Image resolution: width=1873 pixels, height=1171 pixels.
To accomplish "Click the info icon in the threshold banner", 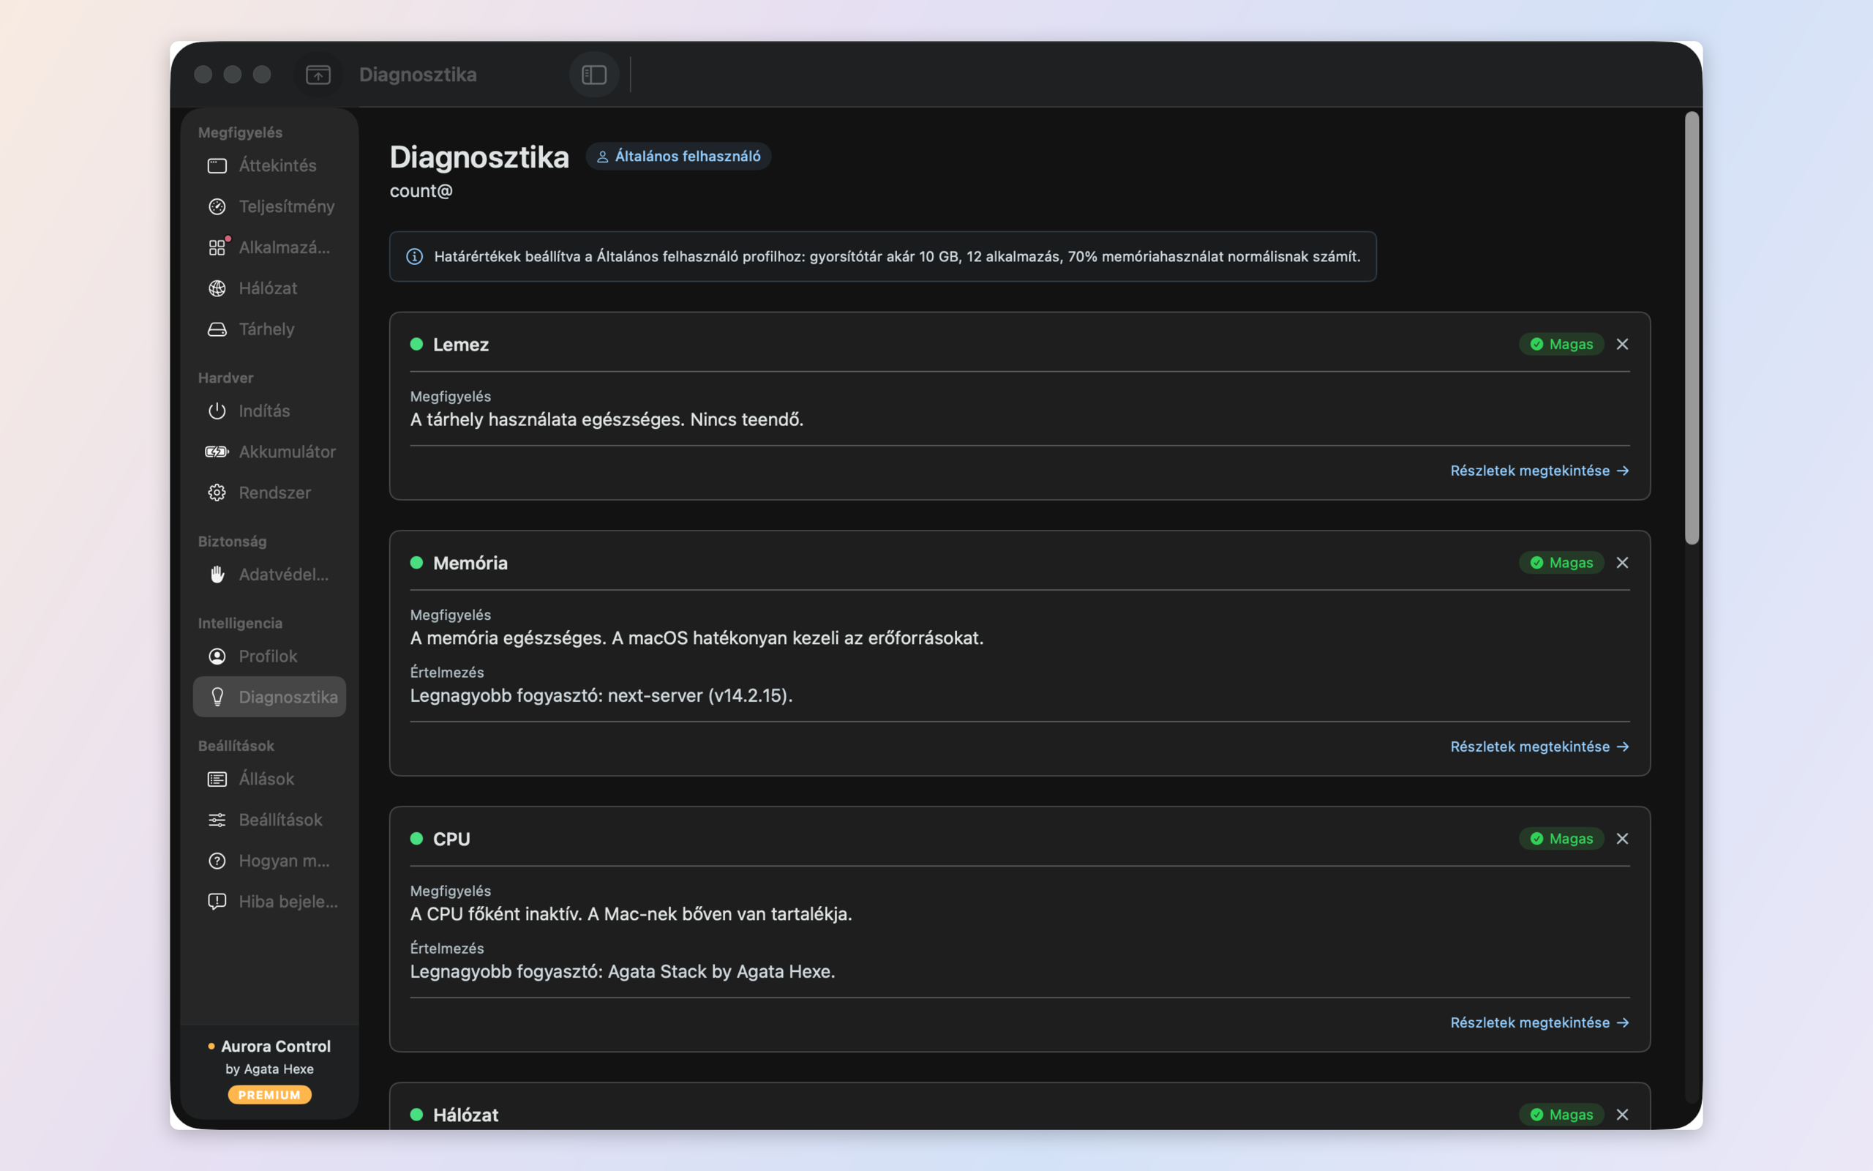I will 415,256.
